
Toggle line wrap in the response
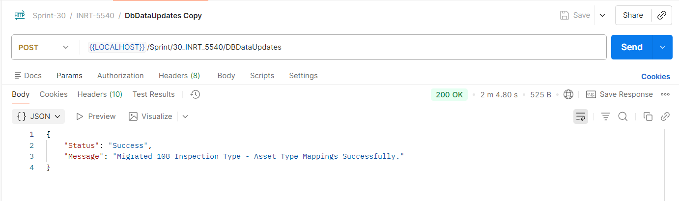coord(581,116)
